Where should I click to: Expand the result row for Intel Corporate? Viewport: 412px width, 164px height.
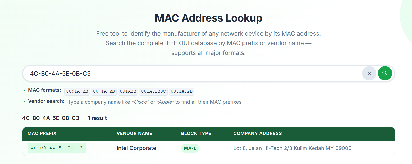[x=136, y=148]
